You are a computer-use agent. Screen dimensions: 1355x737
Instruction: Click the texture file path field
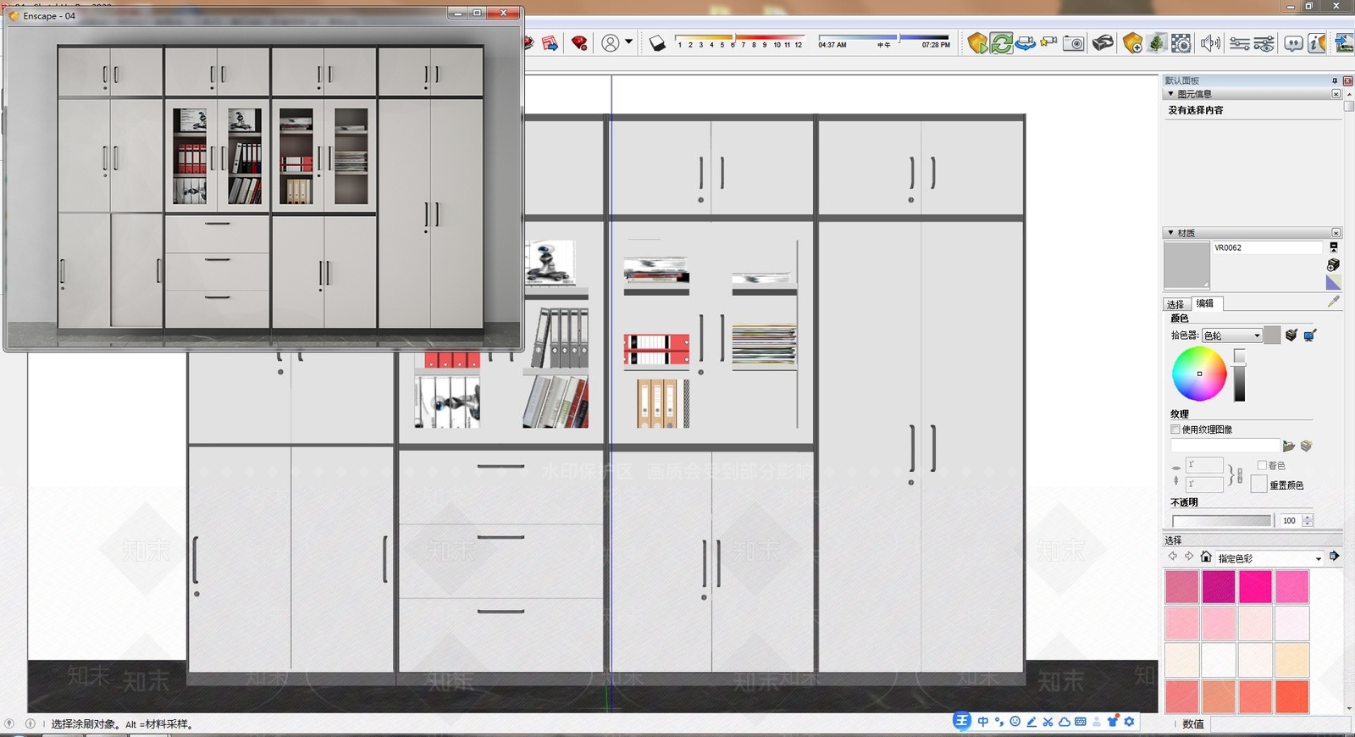(1225, 446)
